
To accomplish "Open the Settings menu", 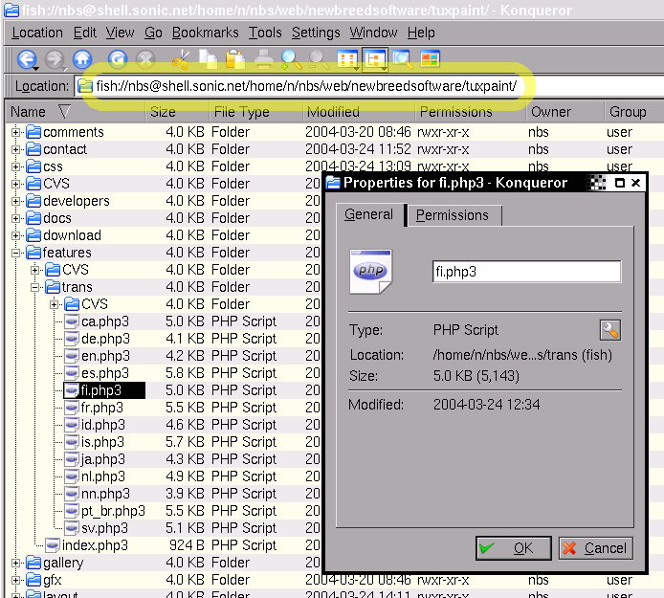I will click(x=316, y=33).
